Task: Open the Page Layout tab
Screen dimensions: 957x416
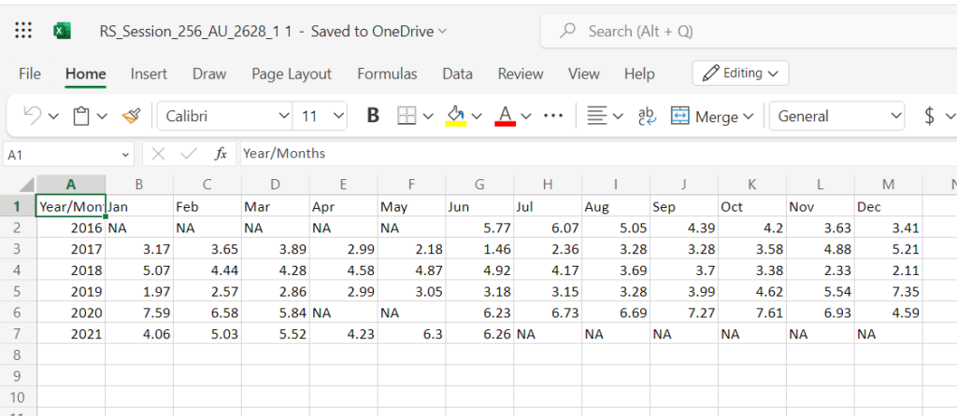Action: click(x=292, y=74)
